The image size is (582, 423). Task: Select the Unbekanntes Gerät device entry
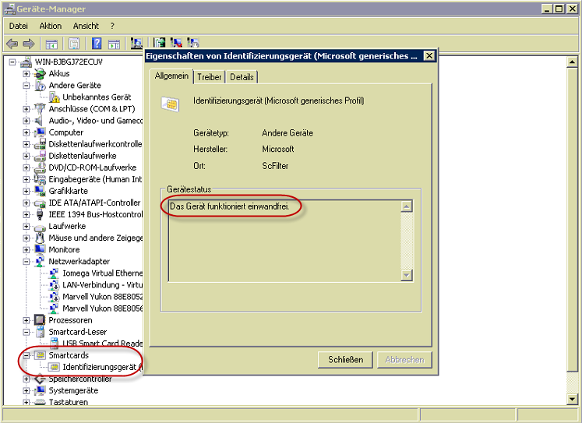97,97
